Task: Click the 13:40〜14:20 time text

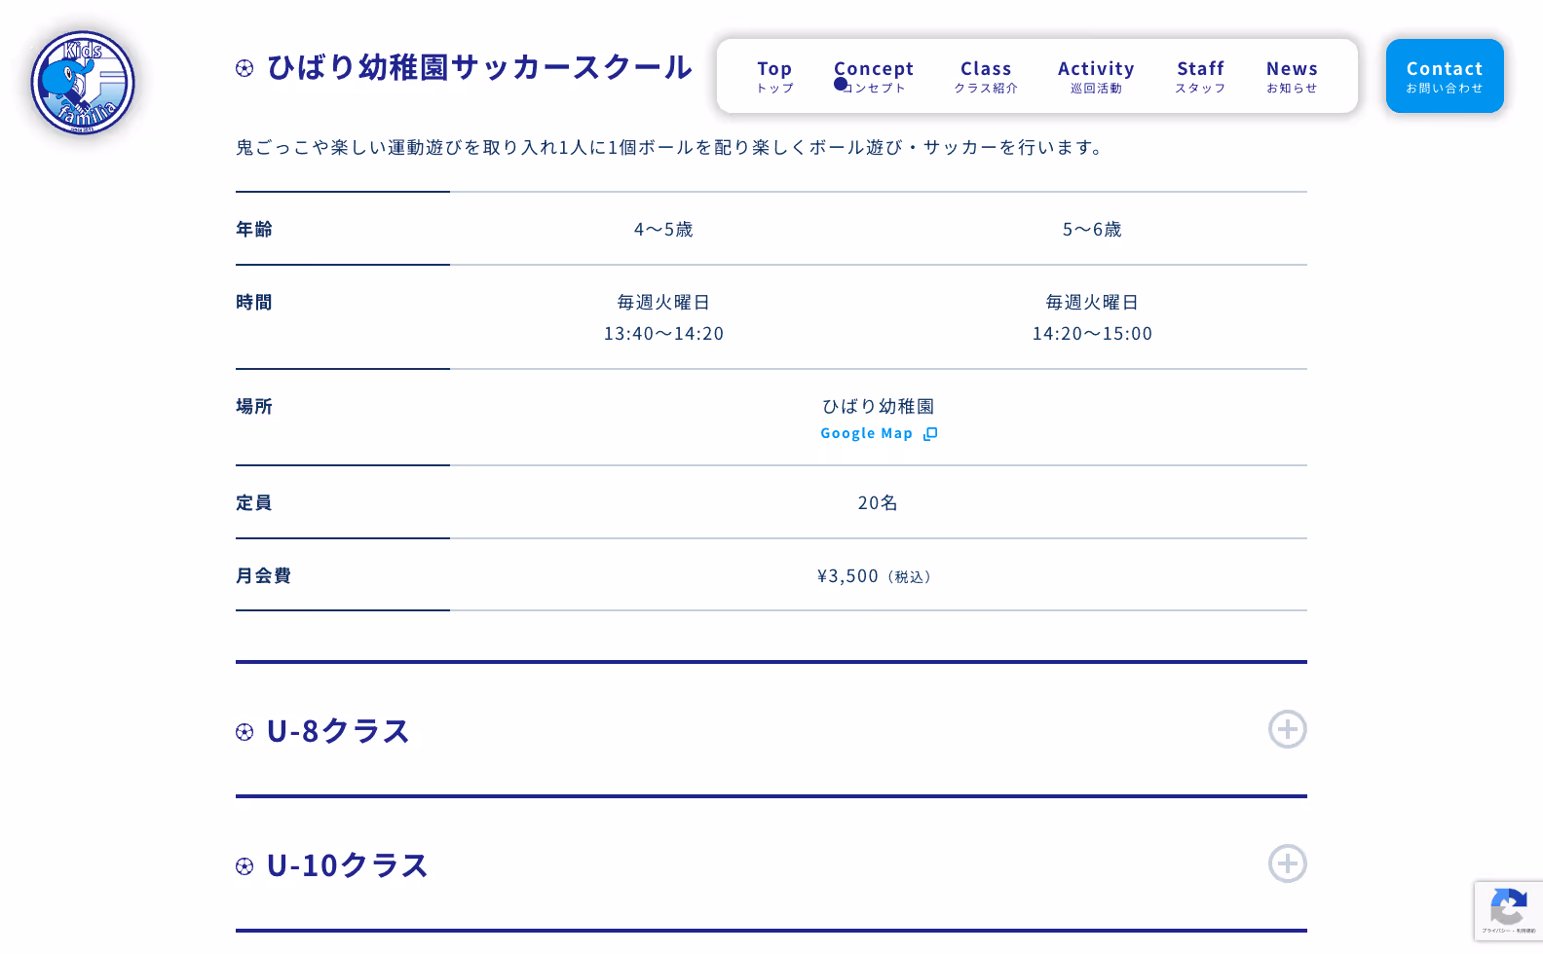Action: pos(663,334)
